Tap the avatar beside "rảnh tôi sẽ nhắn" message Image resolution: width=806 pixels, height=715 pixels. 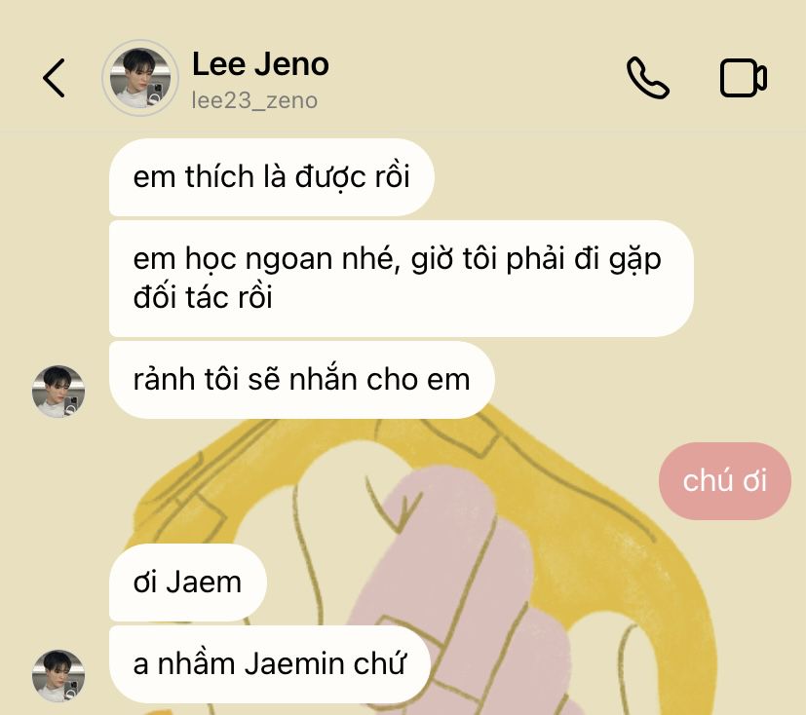pyautogui.click(x=58, y=392)
